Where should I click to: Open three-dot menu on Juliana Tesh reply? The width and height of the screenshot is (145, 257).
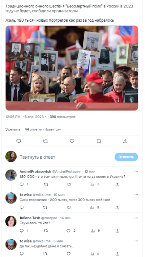click(x=136, y=218)
